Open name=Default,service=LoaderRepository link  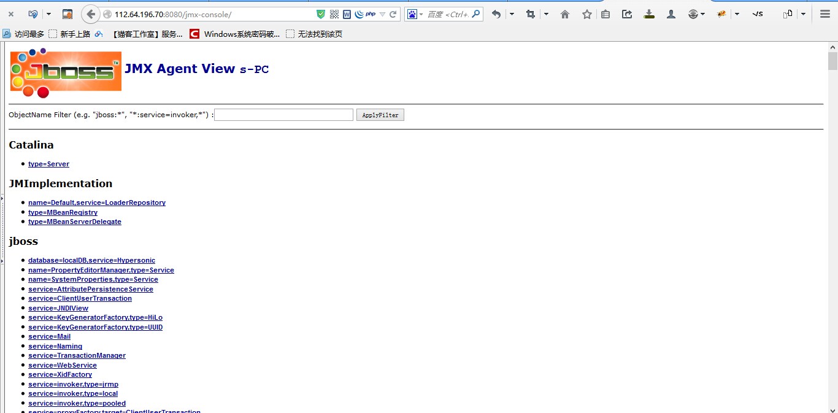pyautogui.click(x=97, y=203)
